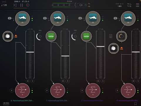141x106 pixels.
Task: Solo channel 5 with its S button
Action: click(x=138, y=81)
